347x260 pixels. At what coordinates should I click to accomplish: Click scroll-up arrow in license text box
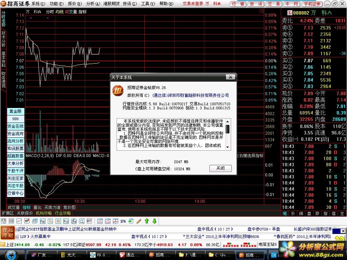227,122
